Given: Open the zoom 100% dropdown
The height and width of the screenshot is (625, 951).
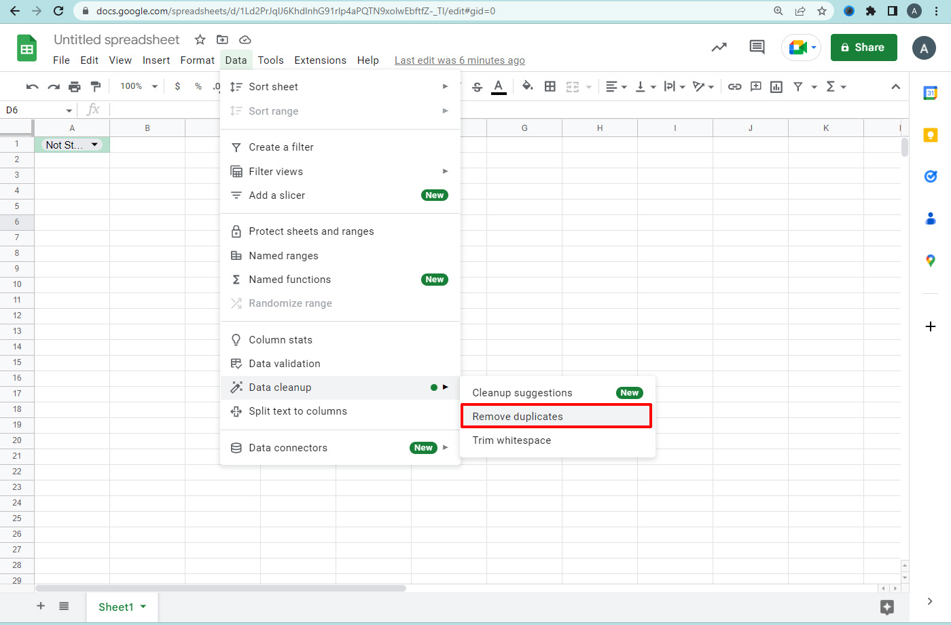Looking at the screenshot, I should point(139,86).
